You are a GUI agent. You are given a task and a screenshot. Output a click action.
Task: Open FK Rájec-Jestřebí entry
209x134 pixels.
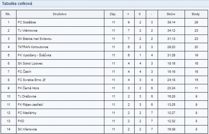tap(30, 105)
